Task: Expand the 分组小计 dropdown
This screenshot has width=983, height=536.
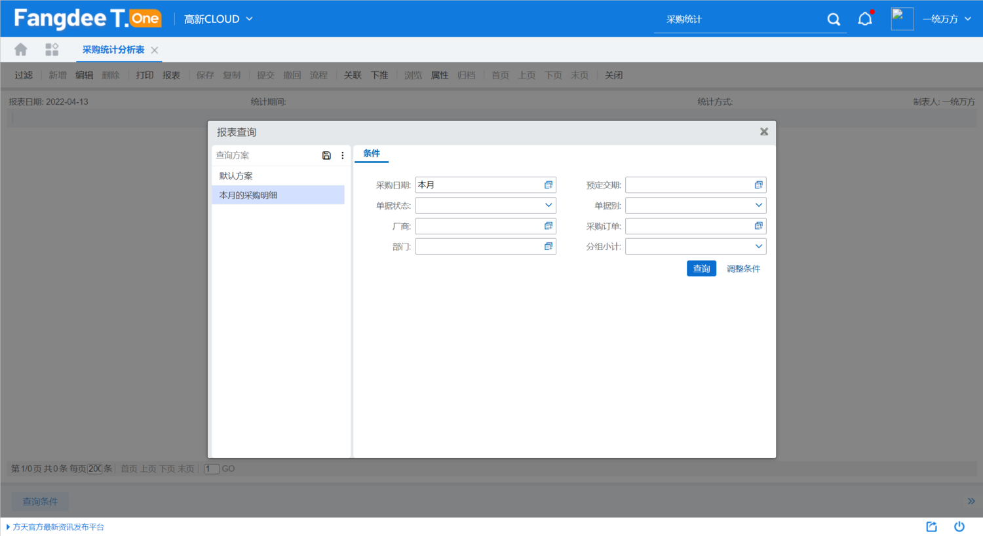Action: [758, 247]
